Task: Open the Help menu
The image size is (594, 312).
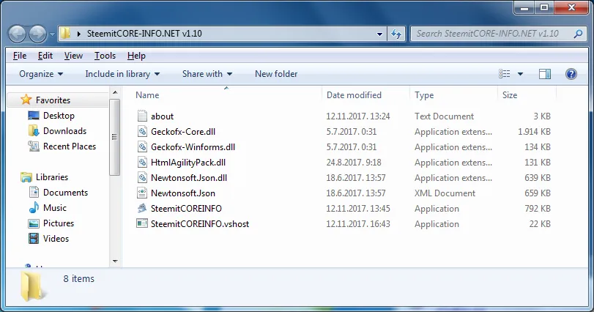Action: (136, 56)
